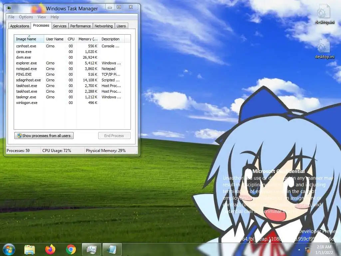Select the PING.EXE process row
Viewport: 341px width, 256px height.
click(x=72, y=74)
